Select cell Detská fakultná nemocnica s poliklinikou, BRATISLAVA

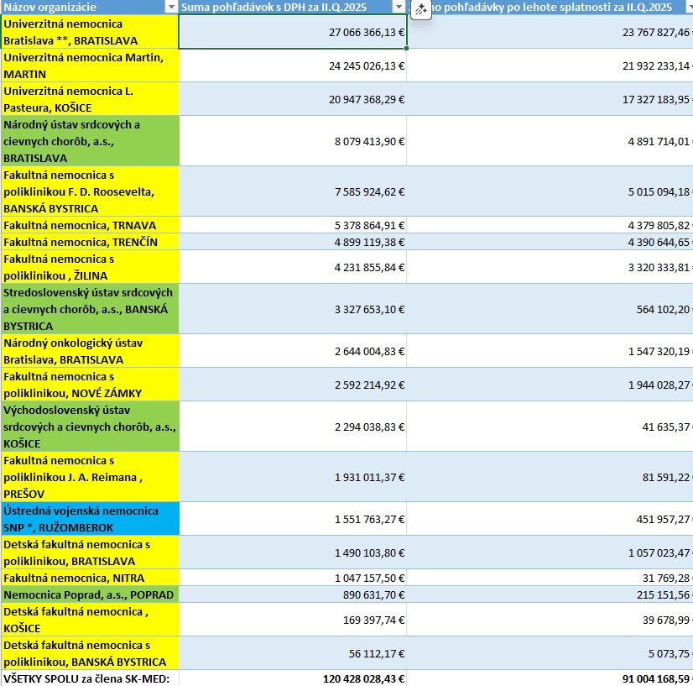[90, 552]
